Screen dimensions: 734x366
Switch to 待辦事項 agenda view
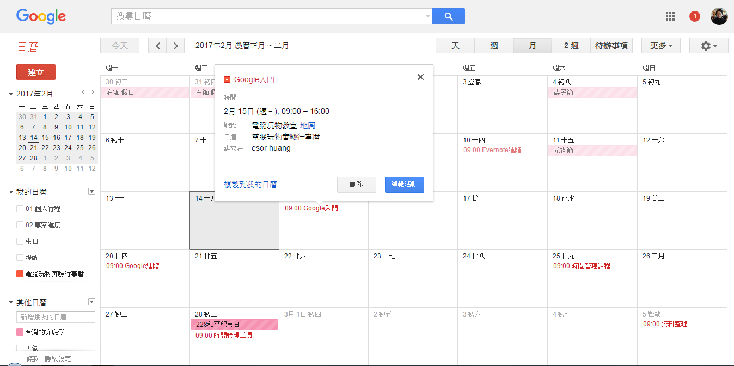611,46
